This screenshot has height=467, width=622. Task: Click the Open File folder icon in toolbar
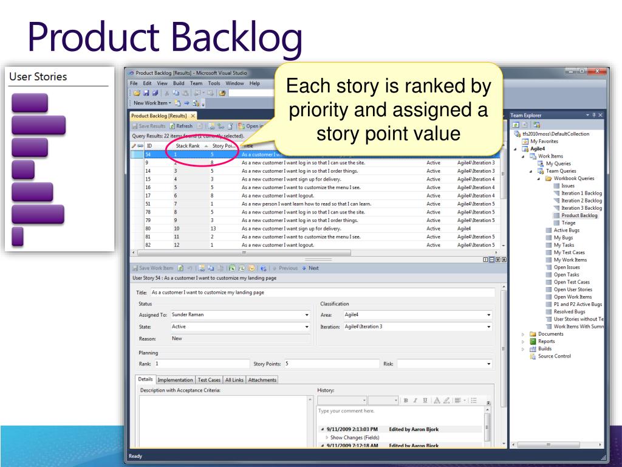(x=137, y=93)
